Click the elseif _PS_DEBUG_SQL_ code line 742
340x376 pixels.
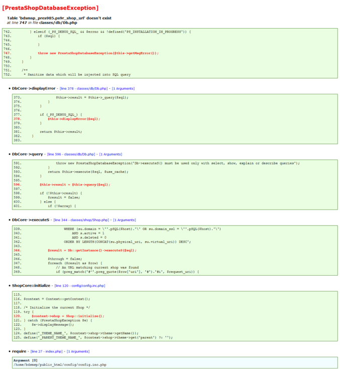(x=110, y=32)
